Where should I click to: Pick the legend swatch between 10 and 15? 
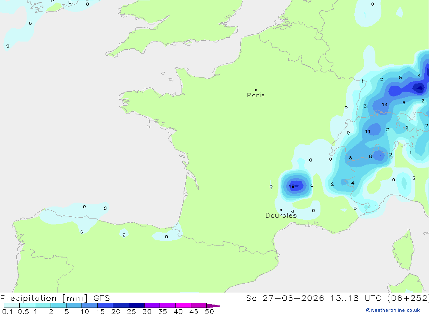[x=90, y=305]
